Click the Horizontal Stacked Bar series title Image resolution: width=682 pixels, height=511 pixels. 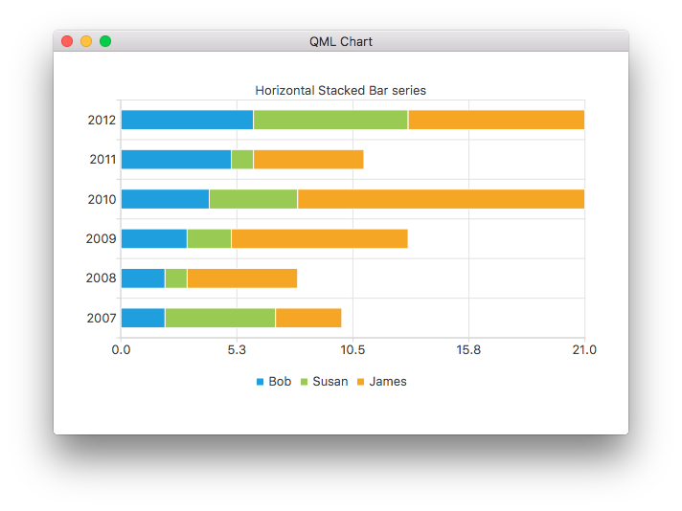click(x=340, y=90)
